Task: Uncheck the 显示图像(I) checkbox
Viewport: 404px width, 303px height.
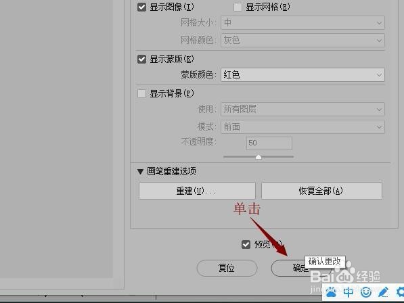Action: click(141, 7)
